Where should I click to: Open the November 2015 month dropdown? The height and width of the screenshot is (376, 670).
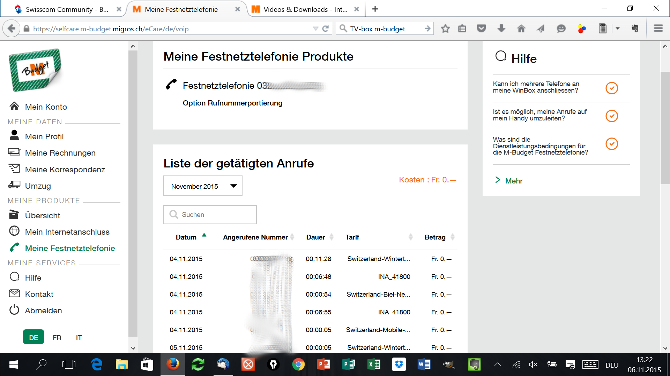[203, 186]
